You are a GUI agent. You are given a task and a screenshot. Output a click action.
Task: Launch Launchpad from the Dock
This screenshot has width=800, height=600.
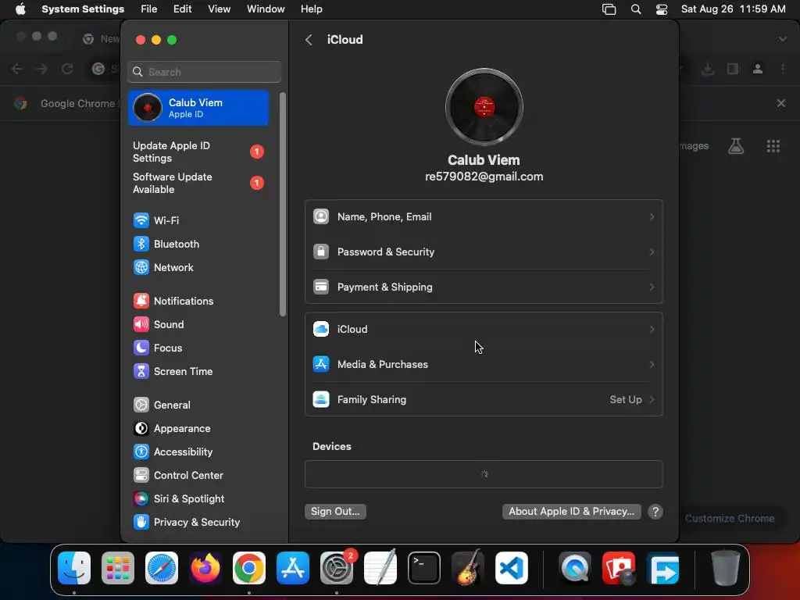(x=118, y=568)
